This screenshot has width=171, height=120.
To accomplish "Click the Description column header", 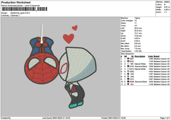I will [x=140, y=56].
